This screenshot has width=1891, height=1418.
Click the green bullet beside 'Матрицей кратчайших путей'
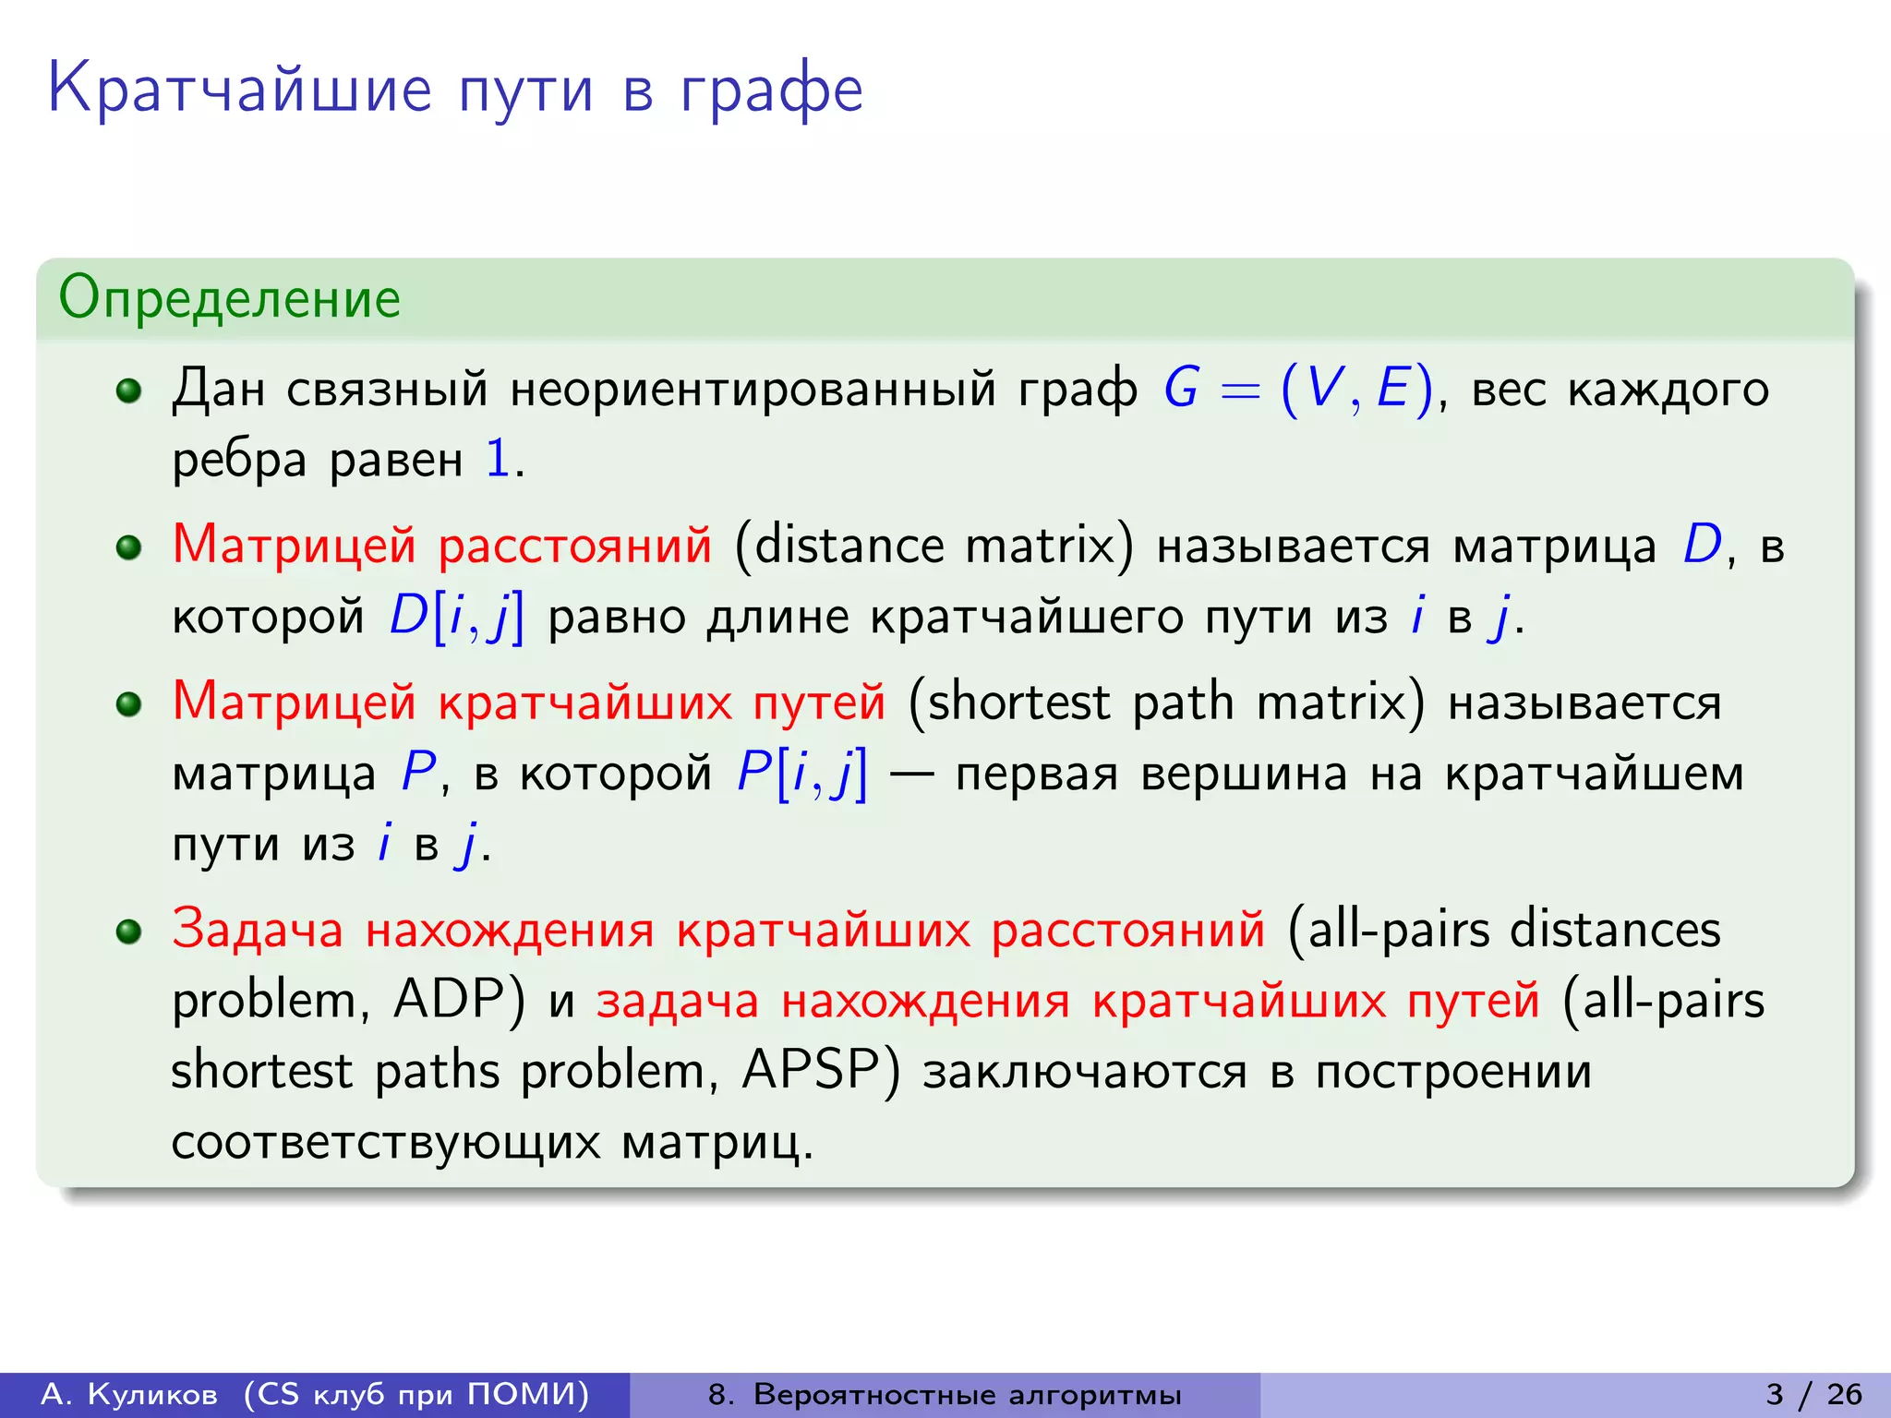point(128,704)
